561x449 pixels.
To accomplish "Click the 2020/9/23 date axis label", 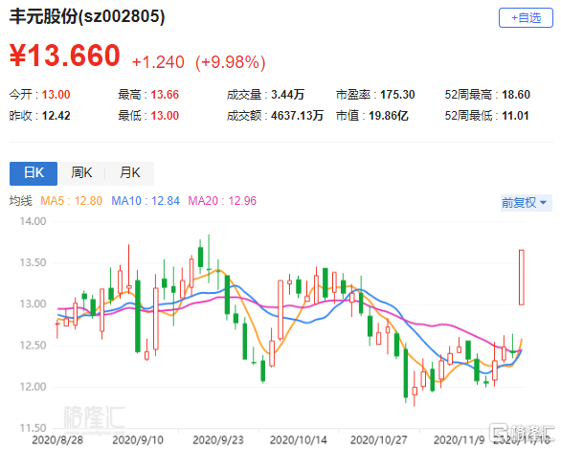I will pyautogui.click(x=218, y=440).
